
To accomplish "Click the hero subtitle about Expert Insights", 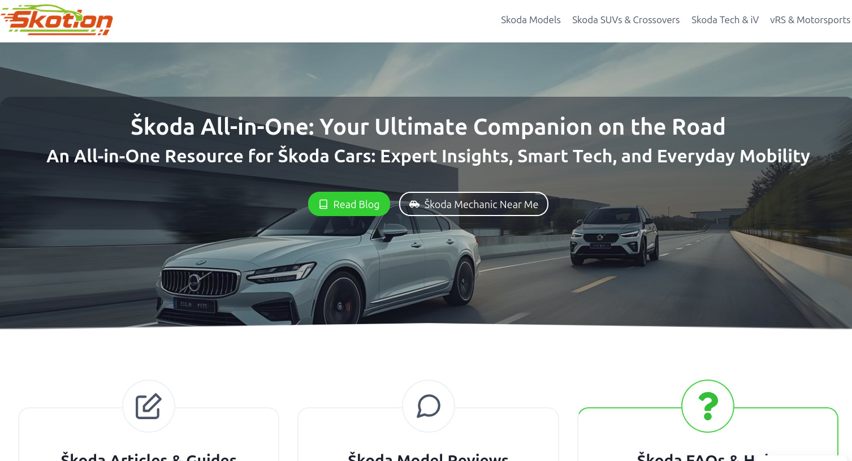I will tap(428, 156).
